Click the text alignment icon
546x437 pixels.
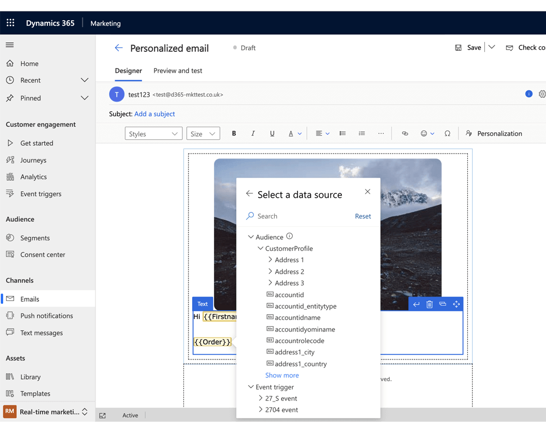tap(319, 133)
